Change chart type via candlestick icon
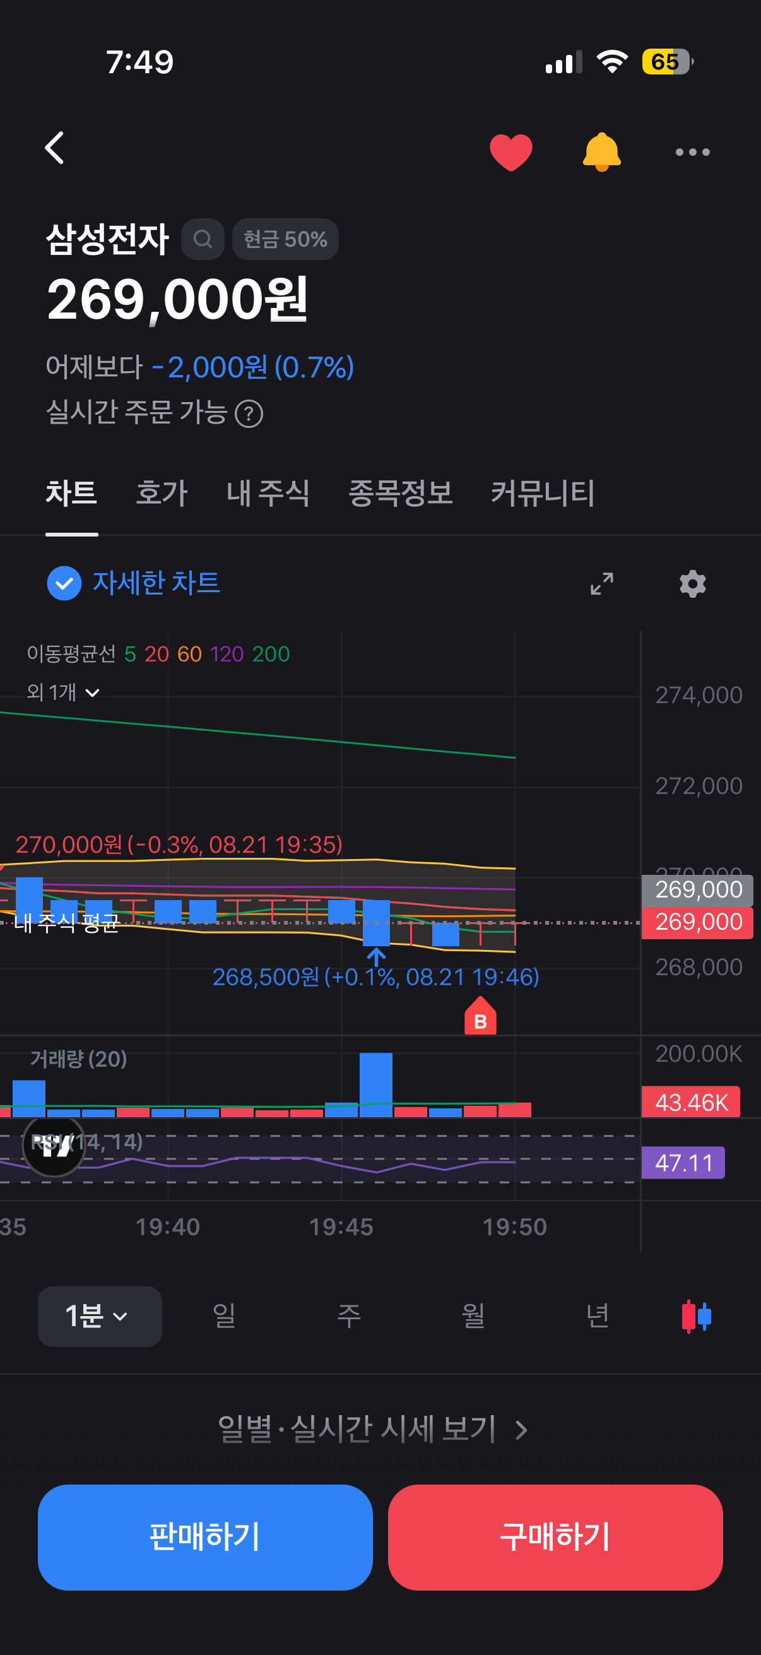Image resolution: width=761 pixels, height=1655 pixels. coord(696,1317)
